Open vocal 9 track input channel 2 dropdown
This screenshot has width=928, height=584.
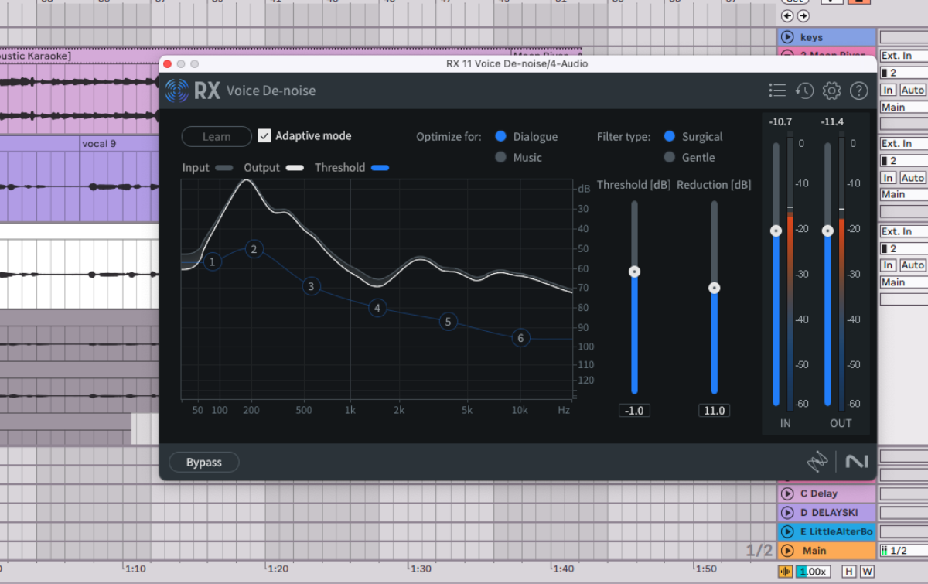(903, 160)
